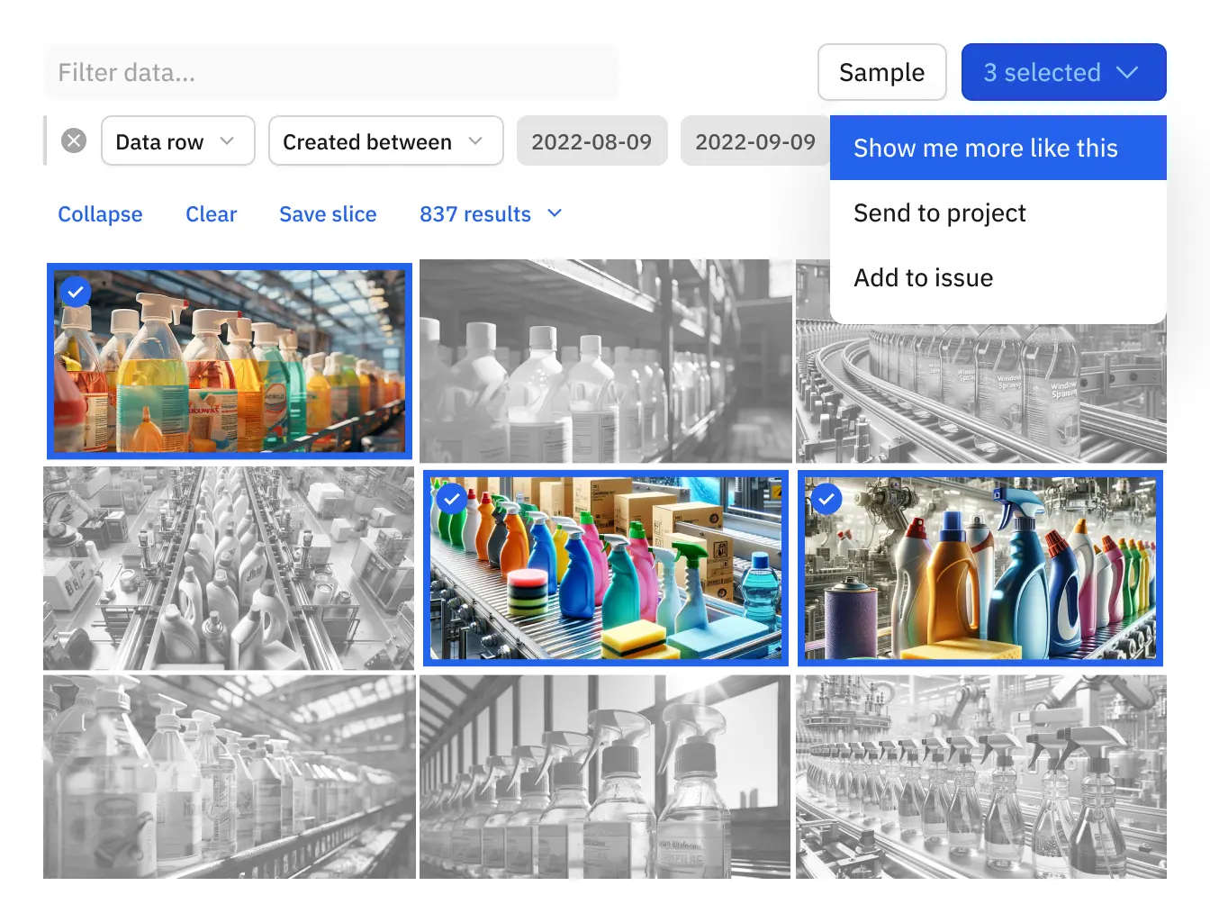Click the chevron next to 837 results
The height and width of the screenshot is (922, 1210).
tap(554, 214)
